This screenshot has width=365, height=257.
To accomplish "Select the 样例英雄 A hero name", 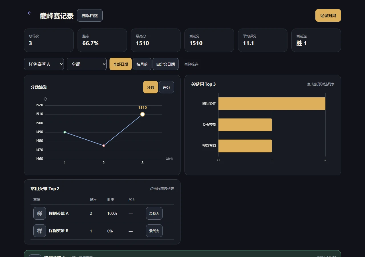I will 58,213.
